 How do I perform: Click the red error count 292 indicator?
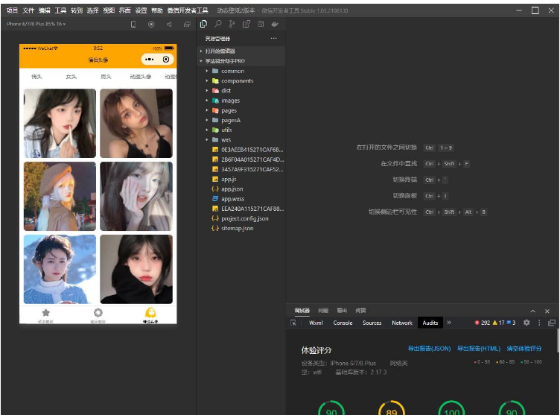(x=482, y=323)
